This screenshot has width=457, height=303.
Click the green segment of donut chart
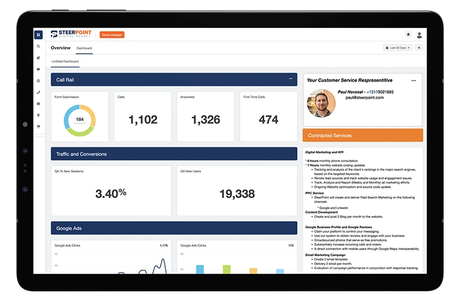(81, 133)
